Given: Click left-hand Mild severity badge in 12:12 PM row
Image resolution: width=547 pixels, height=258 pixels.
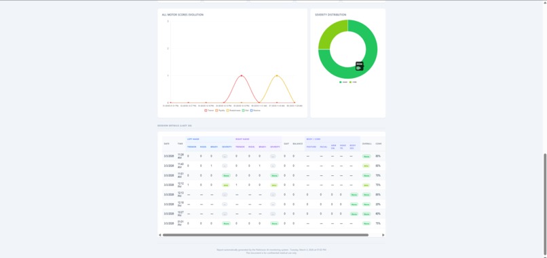Looking at the screenshot, I should coord(226,185).
